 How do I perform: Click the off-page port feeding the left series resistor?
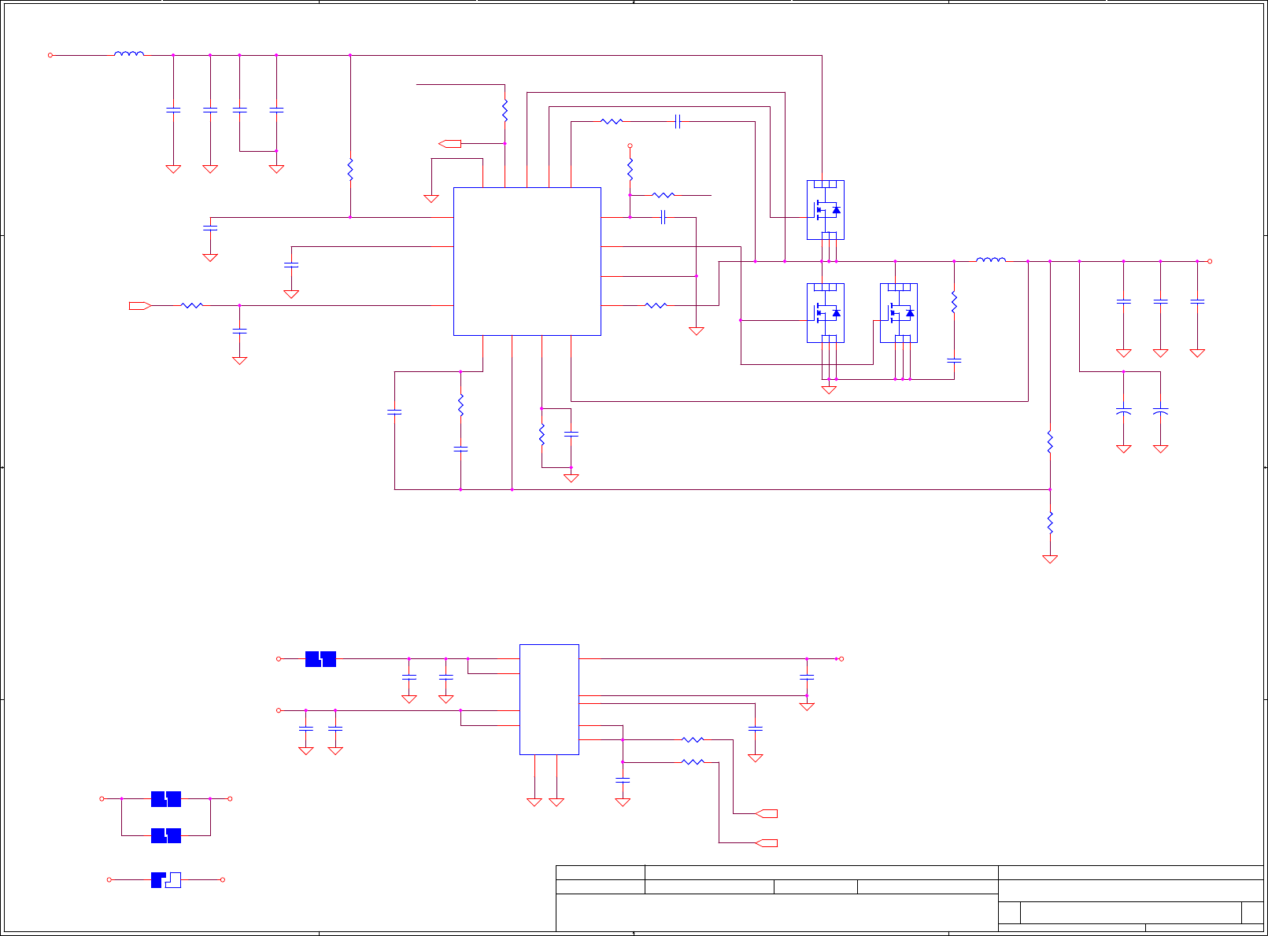click(139, 305)
